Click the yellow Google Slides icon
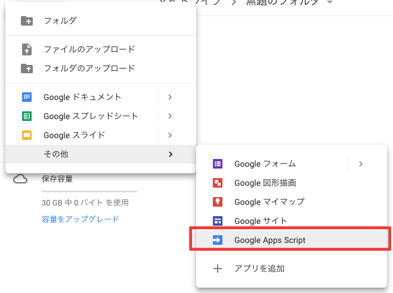Screen dimensions: 393x293 click(27, 135)
